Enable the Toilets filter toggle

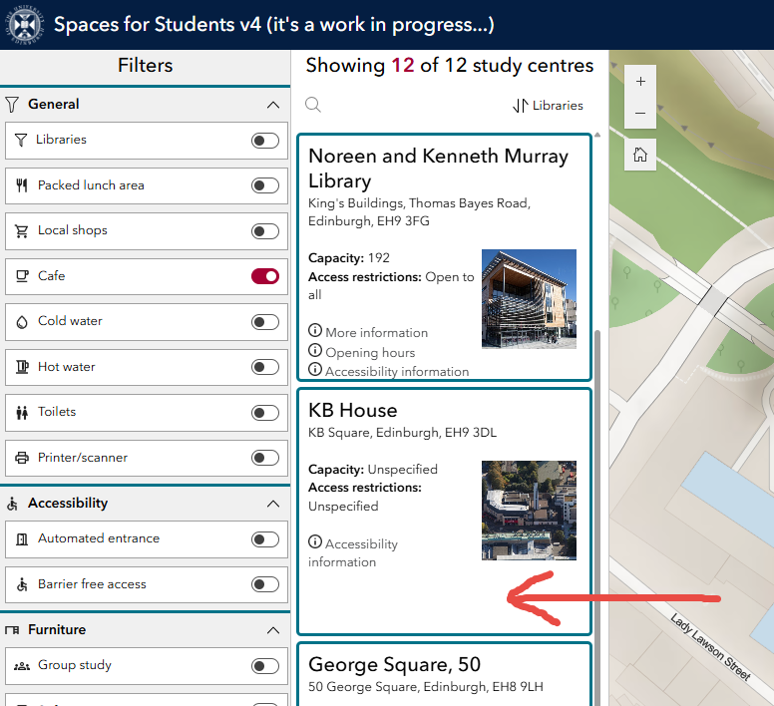[265, 413]
